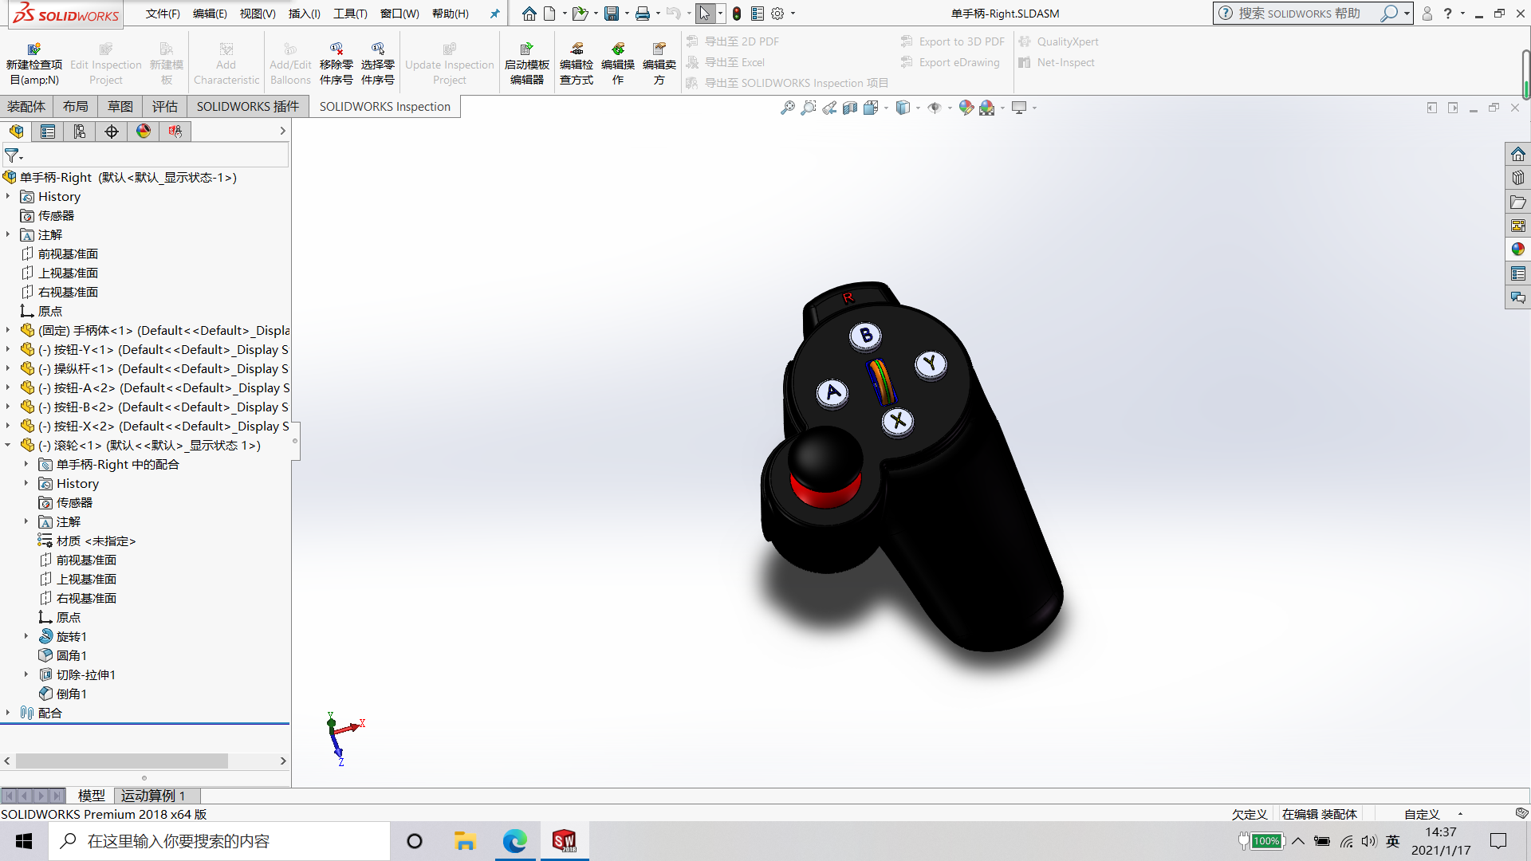Click the SOLIDWORKS help search field

click(1300, 14)
